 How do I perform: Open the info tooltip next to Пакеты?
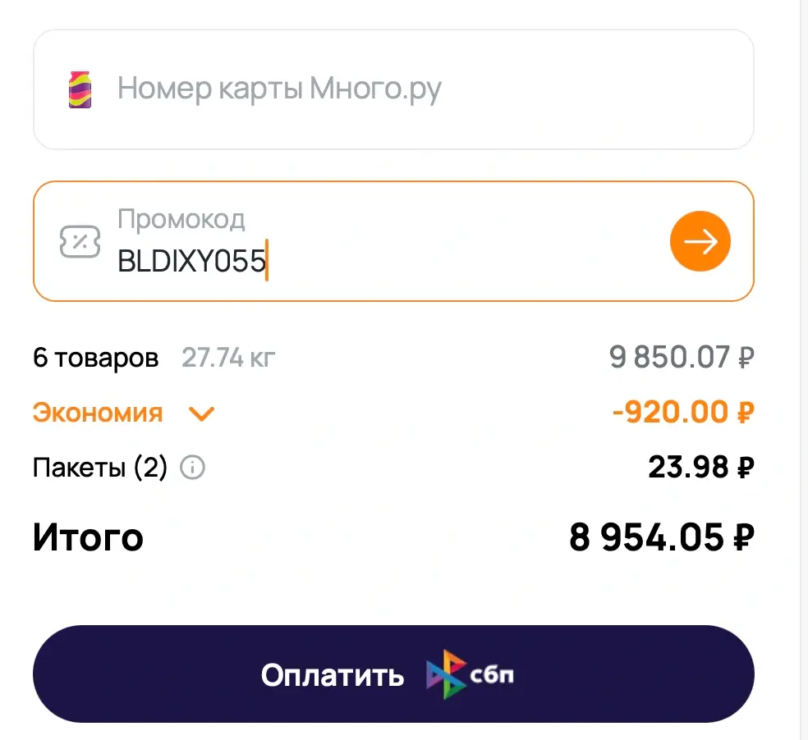pyautogui.click(x=193, y=468)
